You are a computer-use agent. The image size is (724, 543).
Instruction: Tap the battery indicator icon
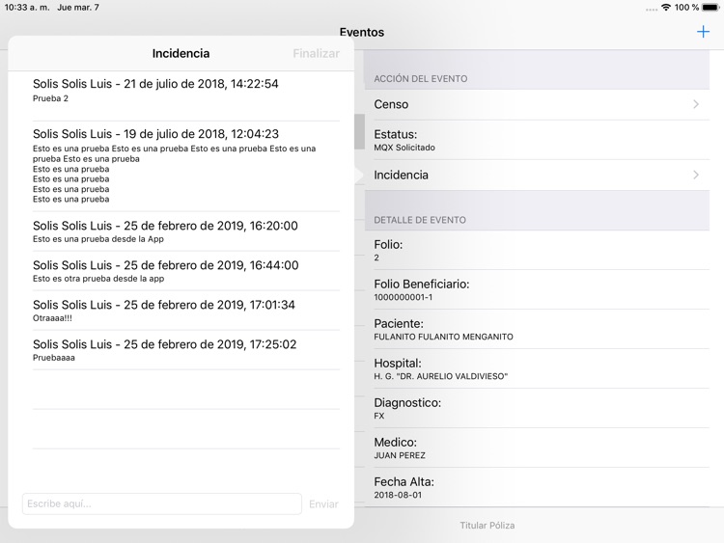[710, 8]
